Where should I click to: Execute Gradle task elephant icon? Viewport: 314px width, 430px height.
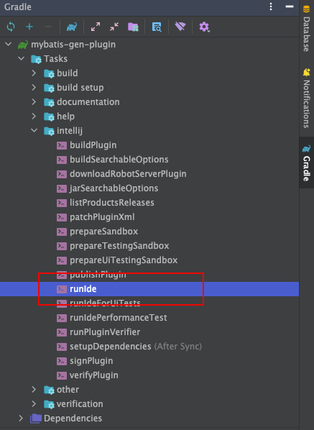tap(72, 27)
